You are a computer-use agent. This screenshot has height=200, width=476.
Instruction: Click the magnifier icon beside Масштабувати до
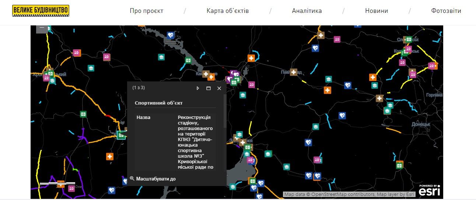tap(132, 179)
